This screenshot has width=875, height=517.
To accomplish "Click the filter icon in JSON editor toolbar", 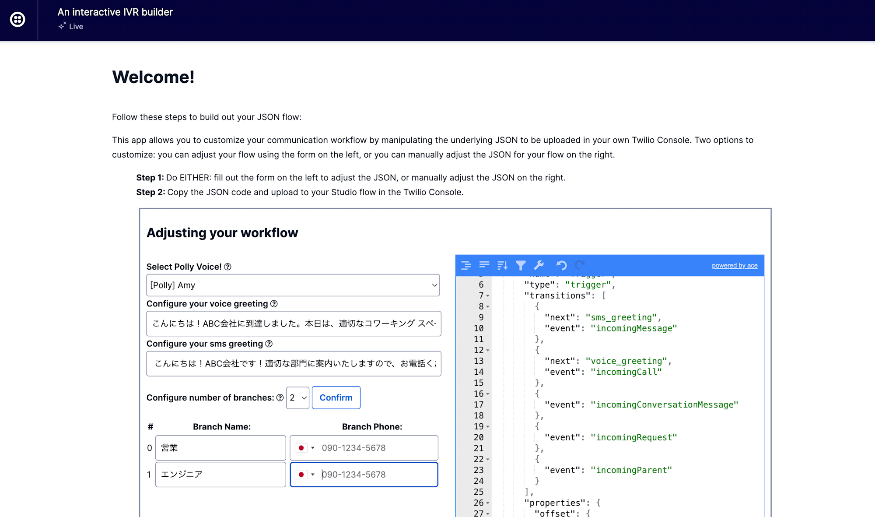I will click(x=521, y=265).
